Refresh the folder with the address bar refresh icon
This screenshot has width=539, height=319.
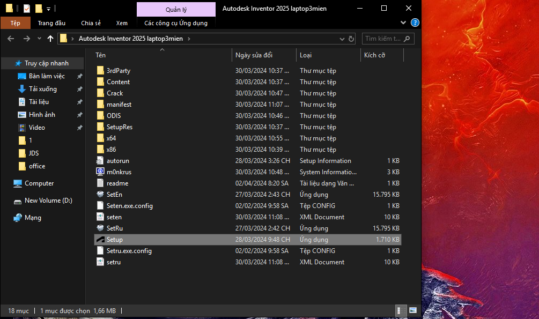(352, 39)
